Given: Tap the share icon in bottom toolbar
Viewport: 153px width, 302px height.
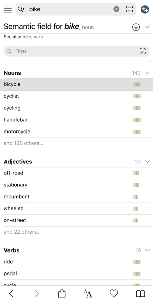Looking at the screenshot, I should pyautogui.click(x=62, y=293).
